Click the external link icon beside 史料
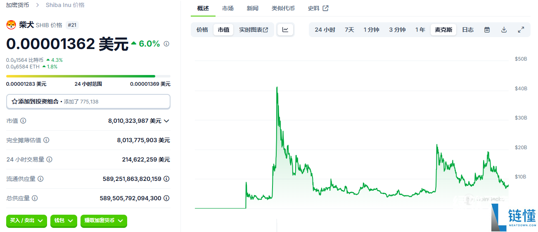Viewport: 538px width, 232px height. point(325,8)
